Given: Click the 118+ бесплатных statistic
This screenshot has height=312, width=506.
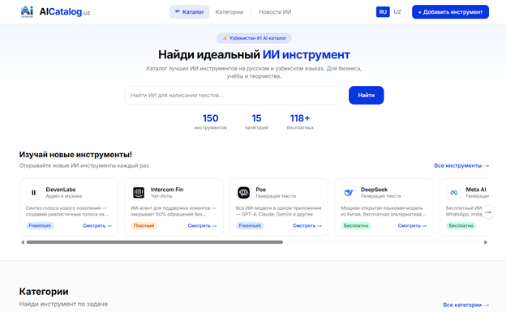Looking at the screenshot, I should point(300,122).
